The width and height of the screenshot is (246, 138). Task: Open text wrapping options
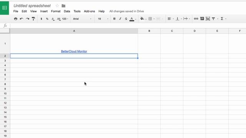[185, 19]
